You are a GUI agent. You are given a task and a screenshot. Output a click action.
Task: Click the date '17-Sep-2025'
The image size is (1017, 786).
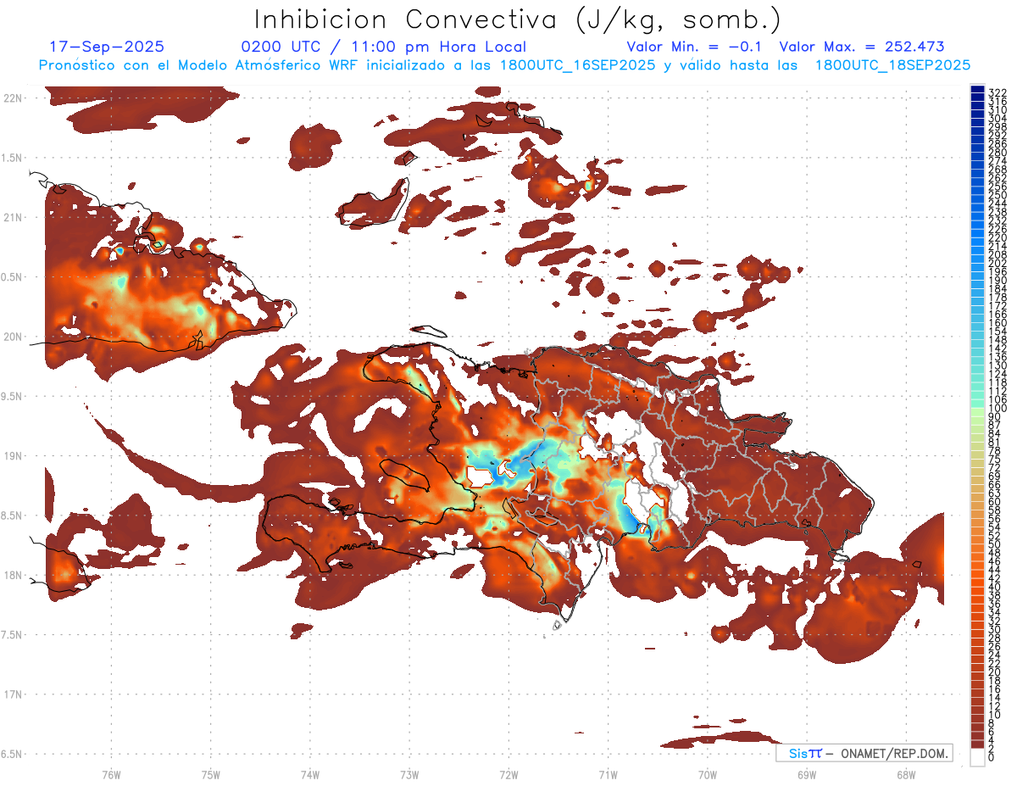point(107,47)
